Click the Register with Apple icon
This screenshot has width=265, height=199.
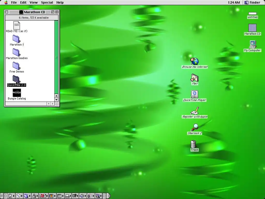click(x=195, y=111)
